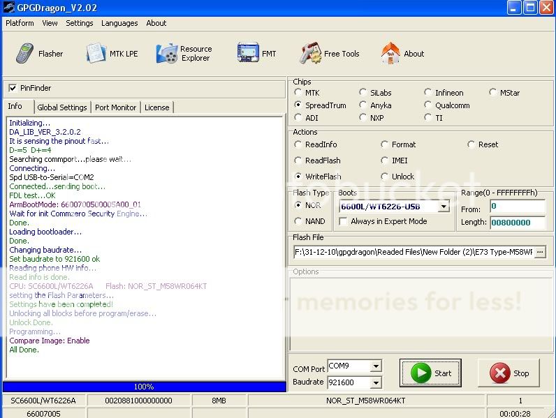The image size is (556, 418).
Task: Click the COM9 port field
Action: click(x=349, y=366)
